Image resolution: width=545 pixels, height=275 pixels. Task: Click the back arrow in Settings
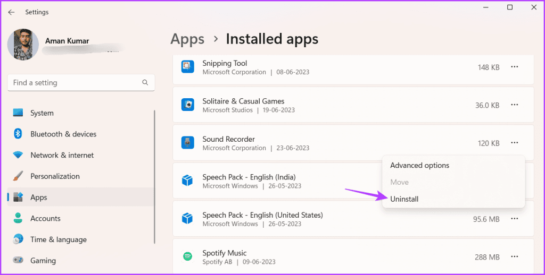[12, 12]
